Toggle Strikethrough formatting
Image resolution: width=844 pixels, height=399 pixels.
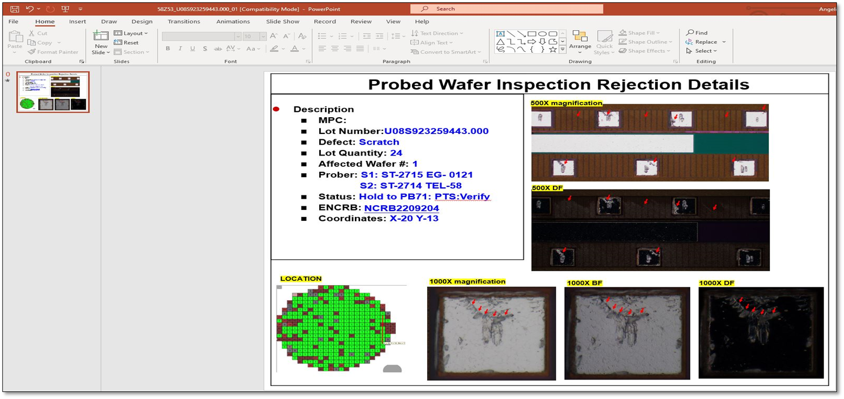click(x=218, y=49)
